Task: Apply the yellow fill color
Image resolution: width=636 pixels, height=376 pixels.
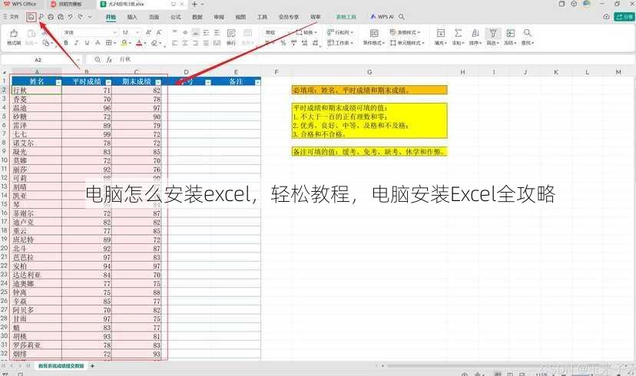Action: [x=124, y=43]
